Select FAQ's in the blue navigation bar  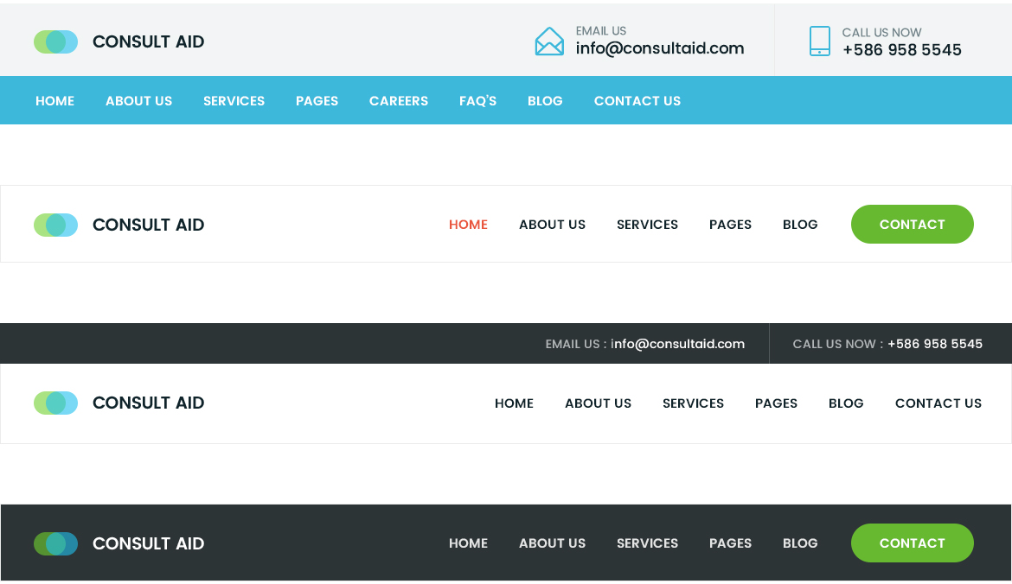477,101
